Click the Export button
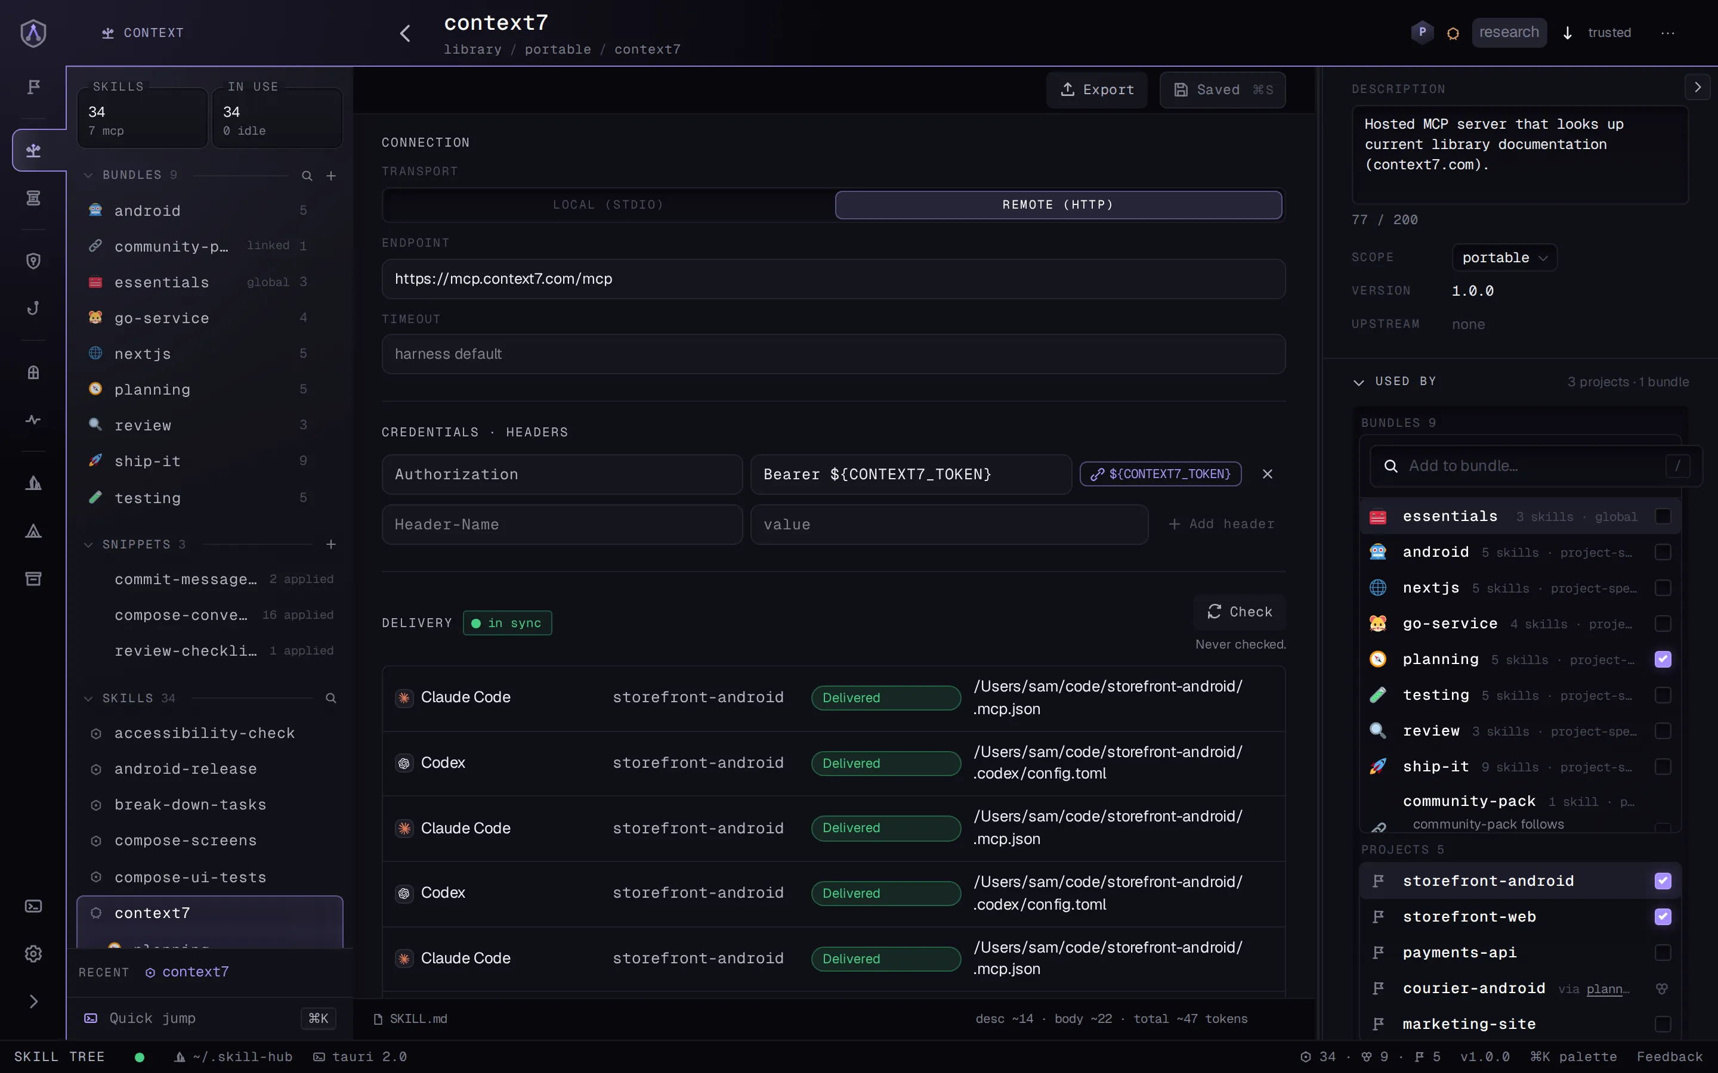The height and width of the screenshot is (1073, 1718). [x=1097, y=90]
